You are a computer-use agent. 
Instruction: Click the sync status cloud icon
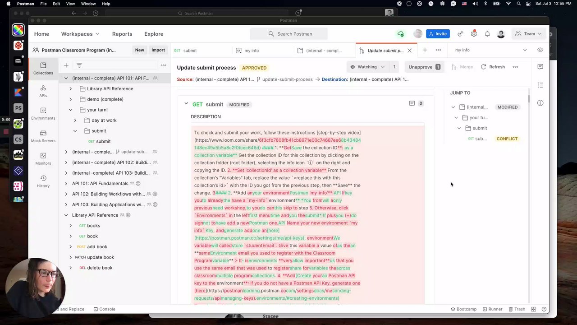400,34
